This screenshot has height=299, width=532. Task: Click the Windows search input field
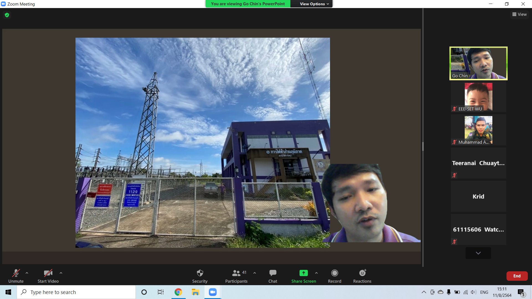80,292
